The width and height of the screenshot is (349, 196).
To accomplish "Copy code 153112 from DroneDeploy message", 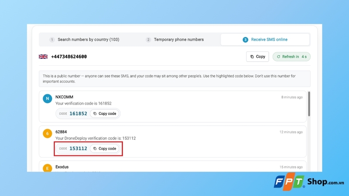I will tap(105, 149).
